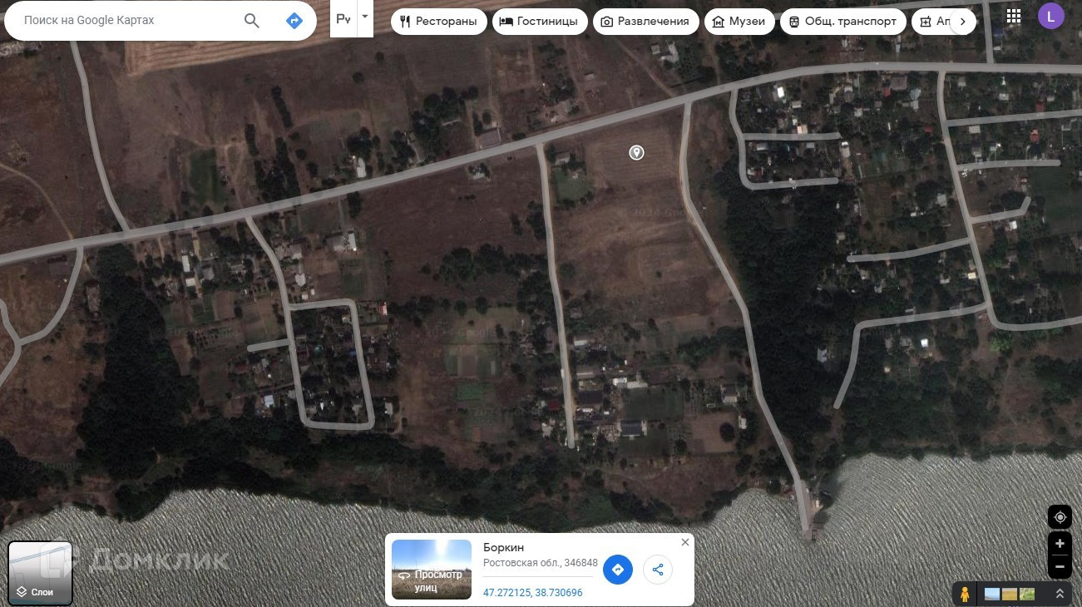Filter map by Гостиницы
1082x607 pixels.
tap(539, 22)
